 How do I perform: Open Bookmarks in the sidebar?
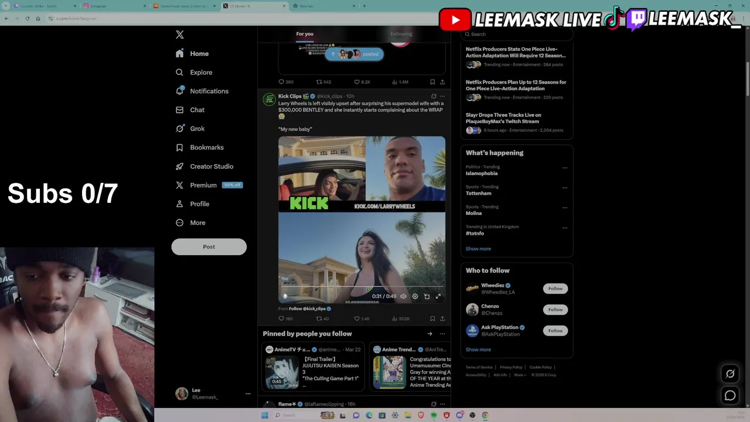click(x=200, y=147)
